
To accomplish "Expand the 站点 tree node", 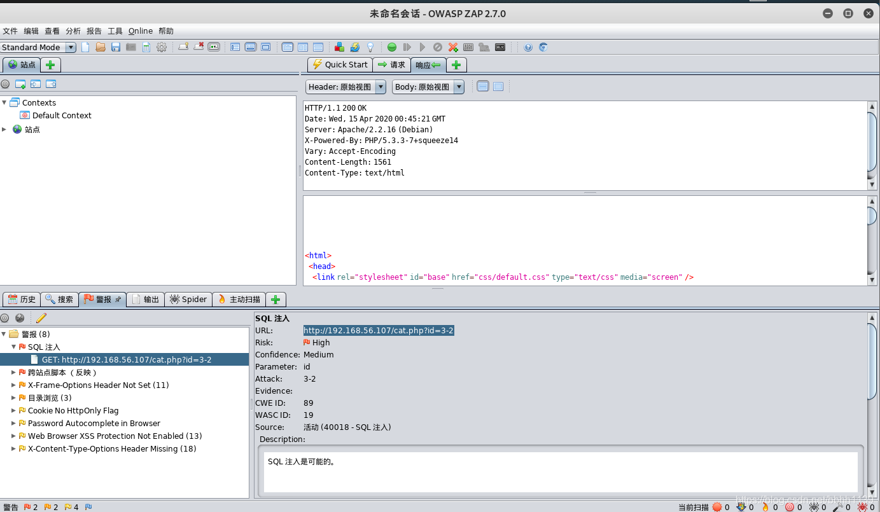I will [4, 129].
